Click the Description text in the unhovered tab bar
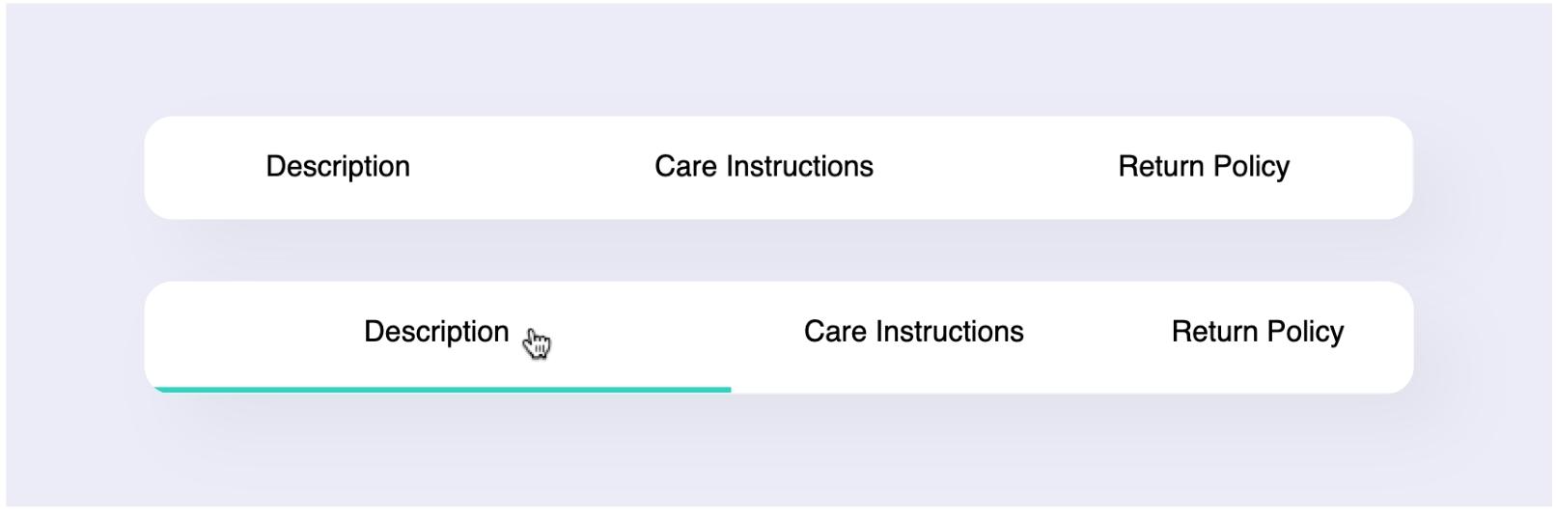The height and width of the screenshot is (517, 1556). tap(338, 167)
